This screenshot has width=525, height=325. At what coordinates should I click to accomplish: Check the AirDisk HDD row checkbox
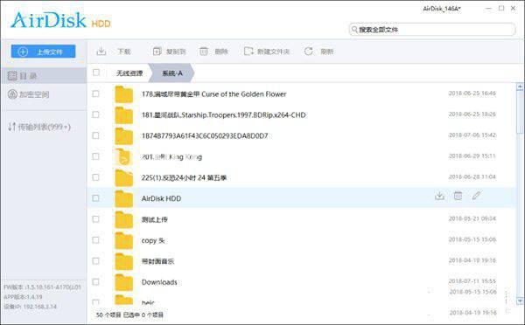95,198
